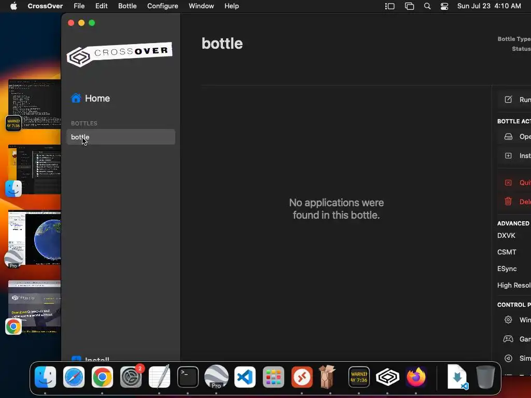Viewport: 531px width, 398px height.
Task: Click the Game Controllers gamepad icon
Action: tap(508, 339)
